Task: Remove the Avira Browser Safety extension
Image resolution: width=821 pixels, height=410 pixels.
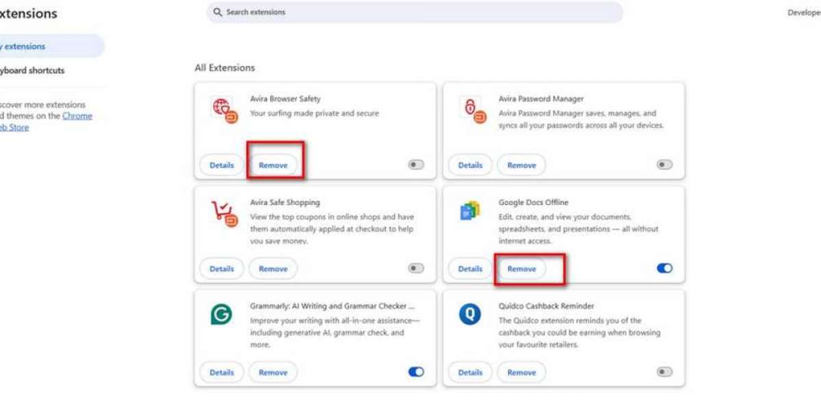Action: (273, 165)
